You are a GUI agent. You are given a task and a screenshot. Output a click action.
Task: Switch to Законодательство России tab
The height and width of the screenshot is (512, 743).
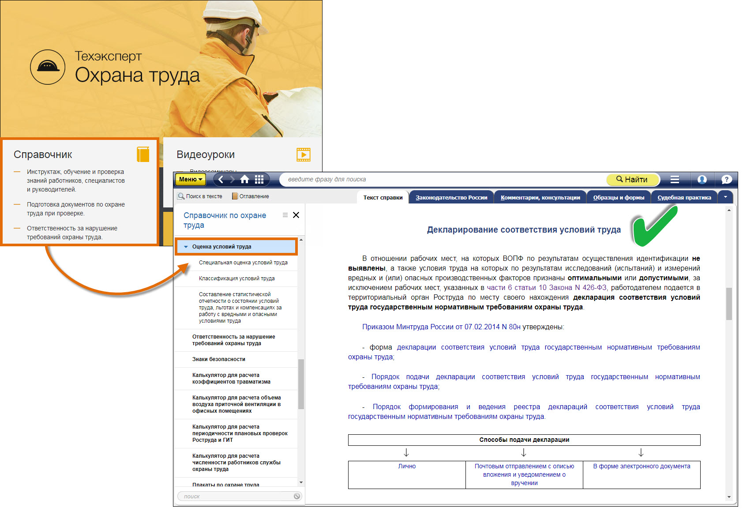tap(451, 197)
